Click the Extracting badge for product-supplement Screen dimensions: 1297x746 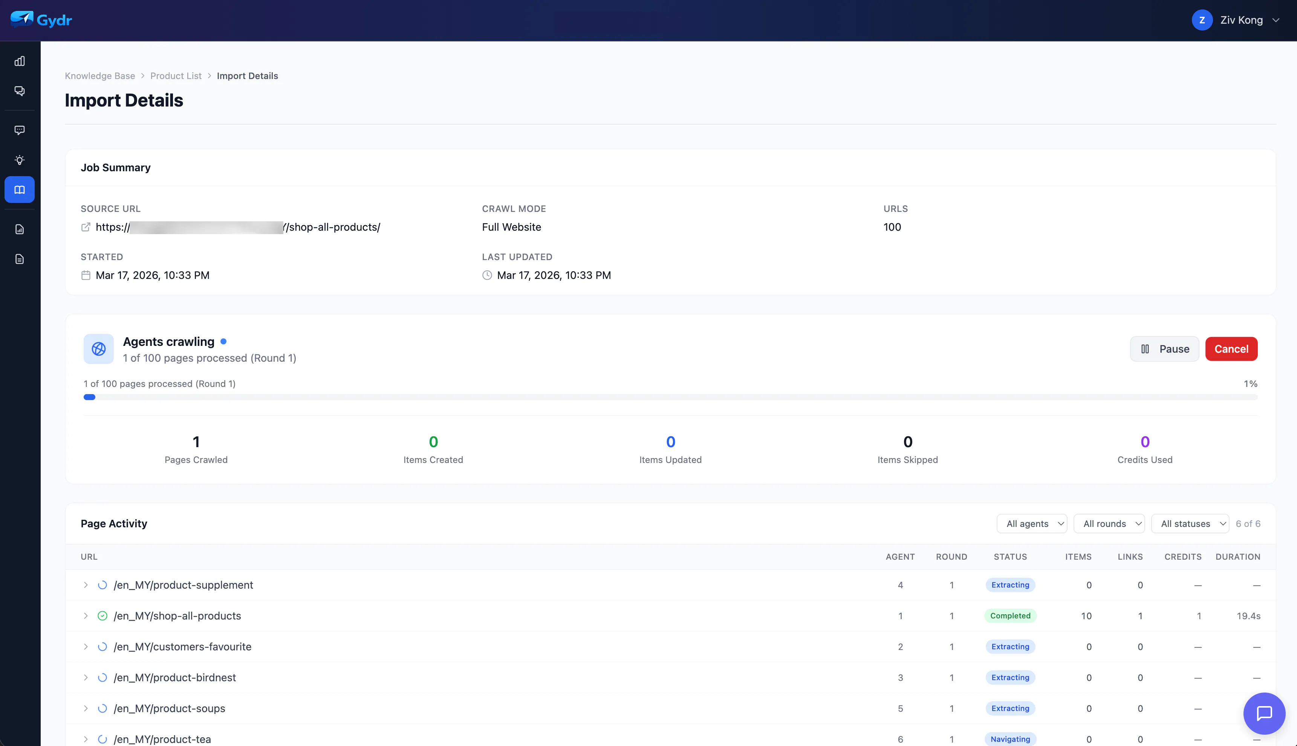(1010, 585)
